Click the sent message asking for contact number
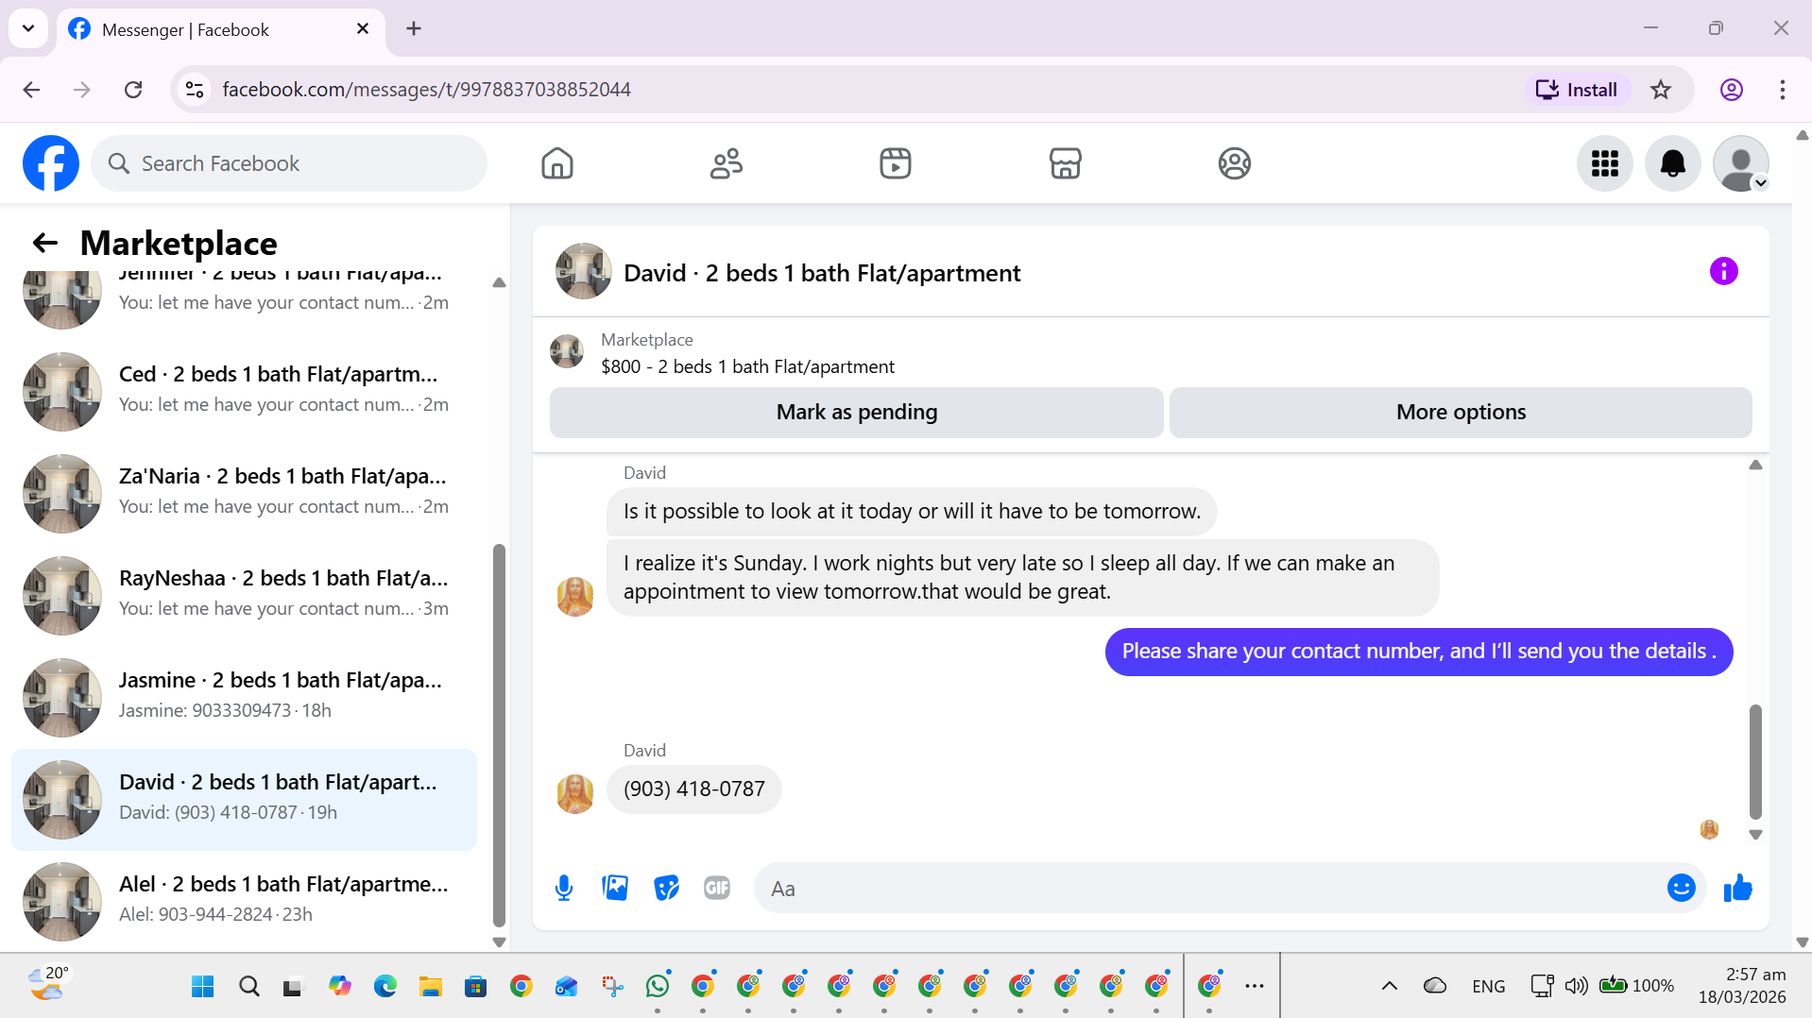 [x=1419, y=652]
